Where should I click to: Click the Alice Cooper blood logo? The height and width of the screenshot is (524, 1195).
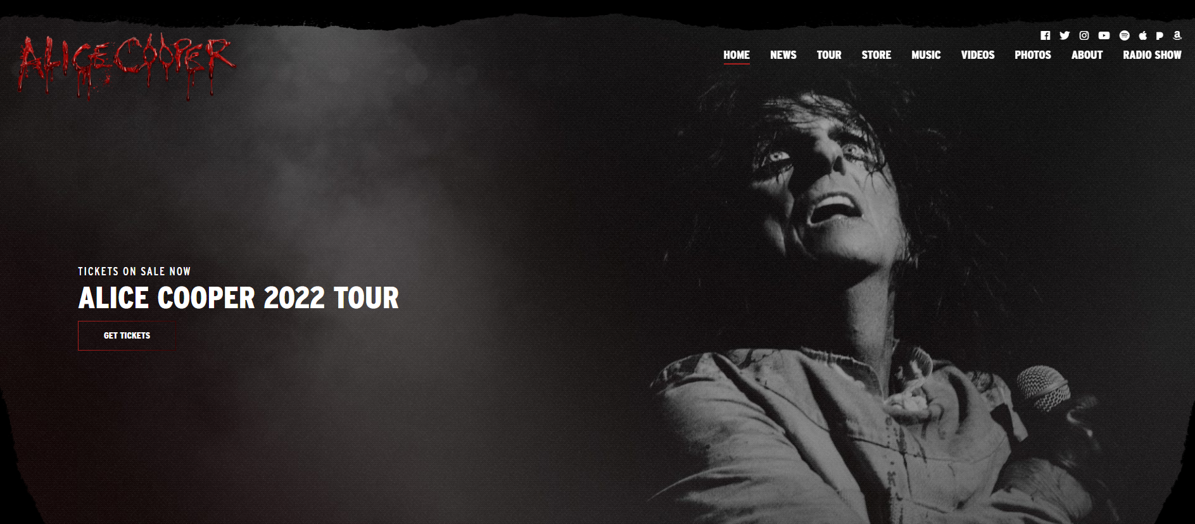(127, 65)
